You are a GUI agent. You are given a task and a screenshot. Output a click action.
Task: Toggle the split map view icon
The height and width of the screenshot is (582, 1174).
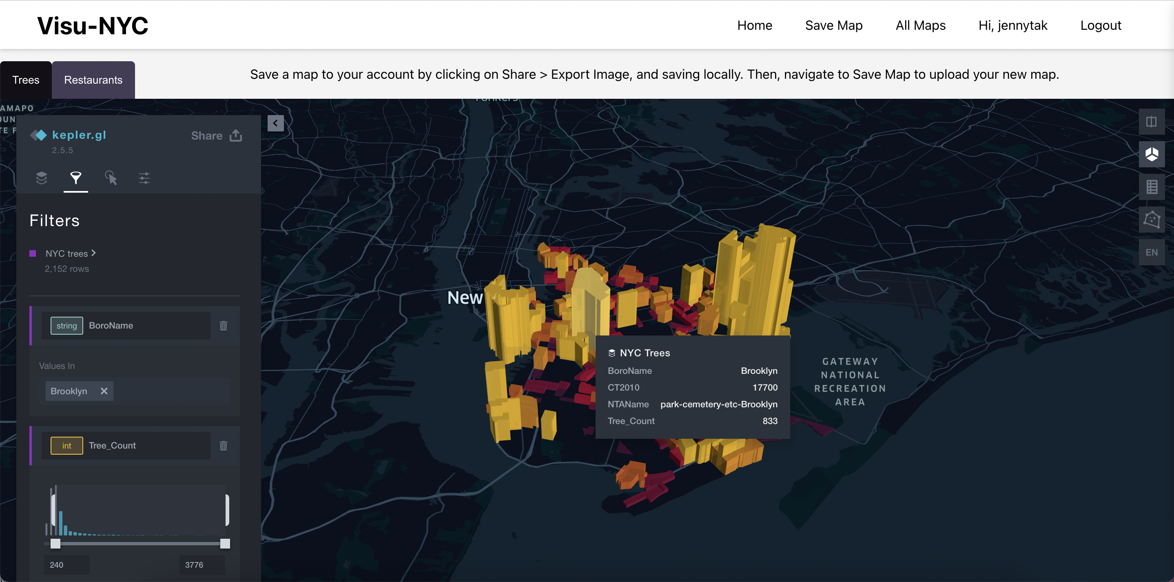click(x=1151, y=122)
